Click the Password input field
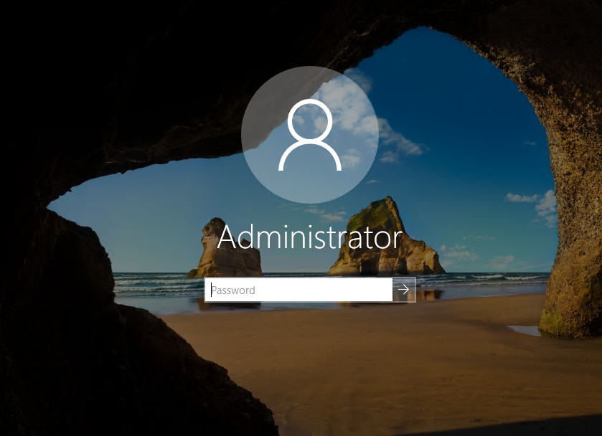Image resolution: width=602 pixels, height=436 pixels. pos(298,290)
